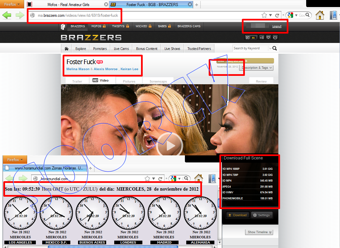Open the playlist icon showing 88
Viewport: 340px width, 248px height.
point(251,38)
